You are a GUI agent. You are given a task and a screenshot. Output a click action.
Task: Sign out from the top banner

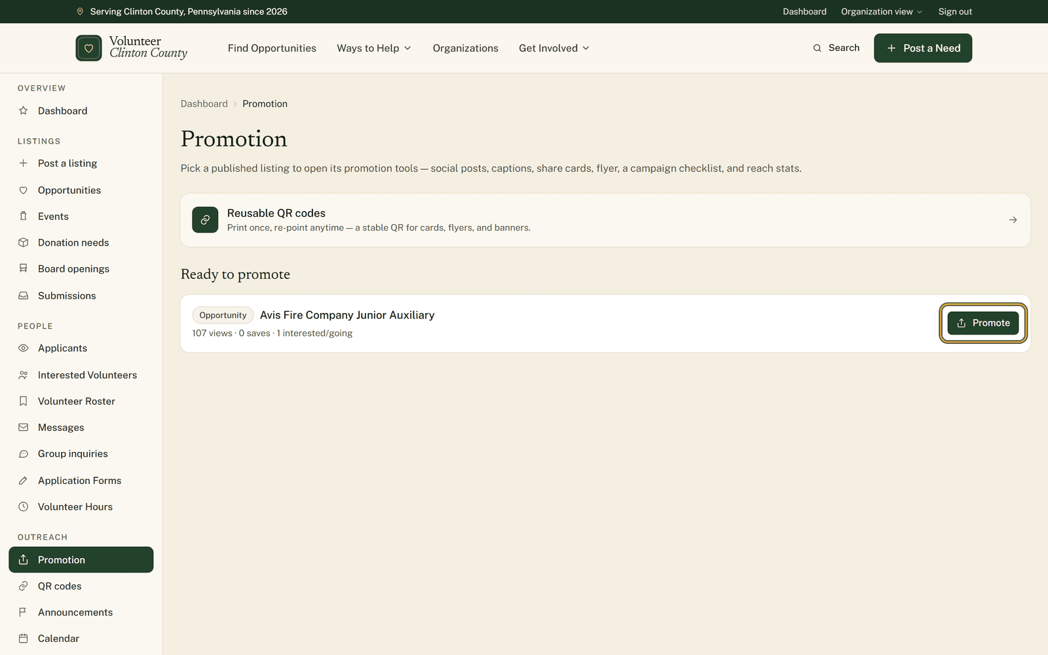955,12
